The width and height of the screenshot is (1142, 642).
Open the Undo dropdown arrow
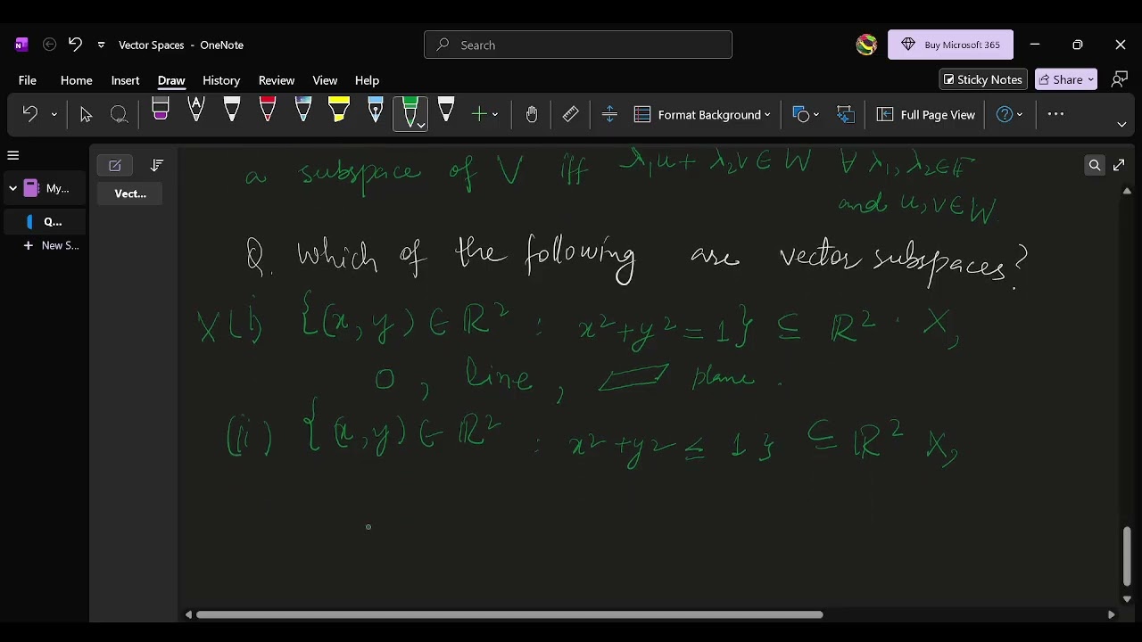[54, 114]
